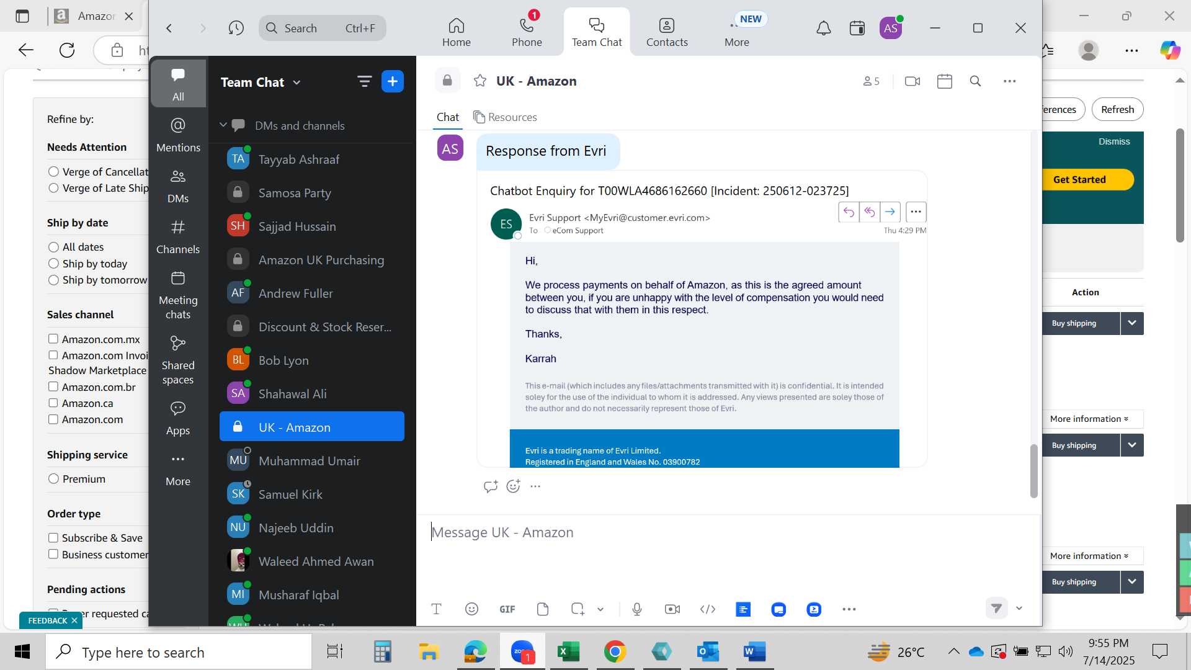Open the More tab marked NEW
1191x670 pixels.
pos(737,31)
